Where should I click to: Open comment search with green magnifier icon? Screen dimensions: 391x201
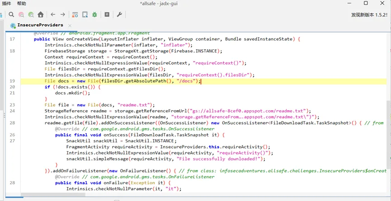[31, 14]
